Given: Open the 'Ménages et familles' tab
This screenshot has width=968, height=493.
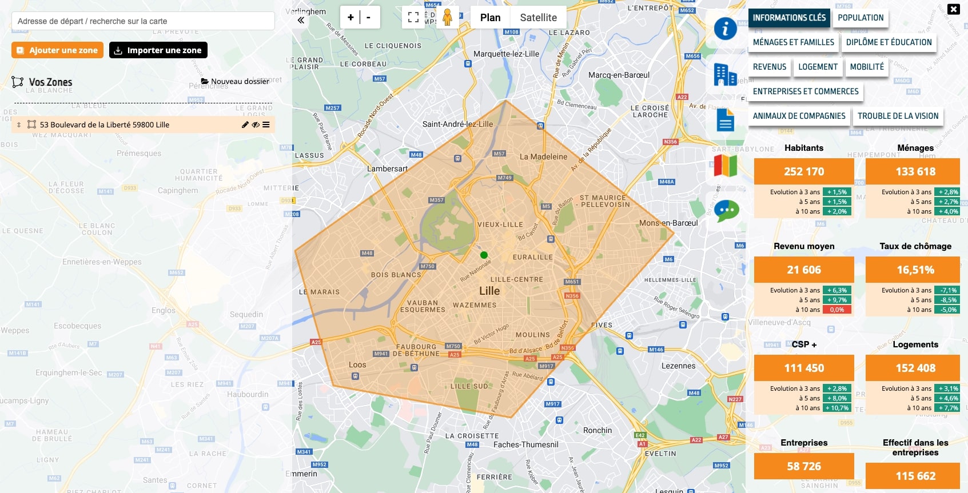Looking at the screenshot, I should tap(794, 42).
